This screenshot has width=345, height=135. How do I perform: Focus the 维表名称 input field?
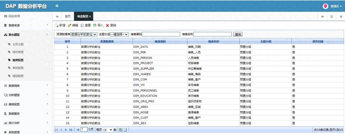coord(212,34)
